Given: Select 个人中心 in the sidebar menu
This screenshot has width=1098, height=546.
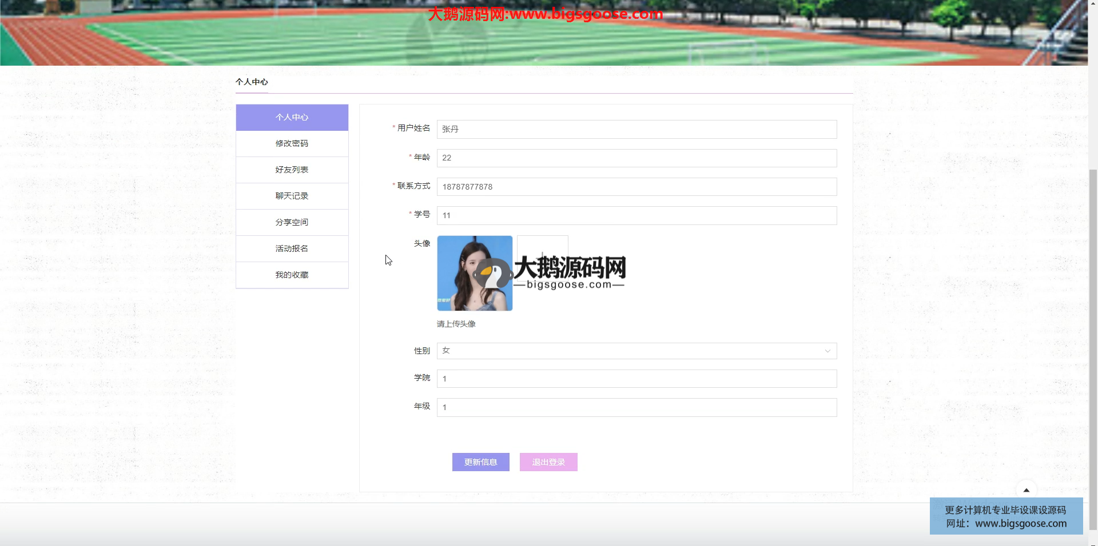Looking at the screenshot, I should (x=292, y=118).
